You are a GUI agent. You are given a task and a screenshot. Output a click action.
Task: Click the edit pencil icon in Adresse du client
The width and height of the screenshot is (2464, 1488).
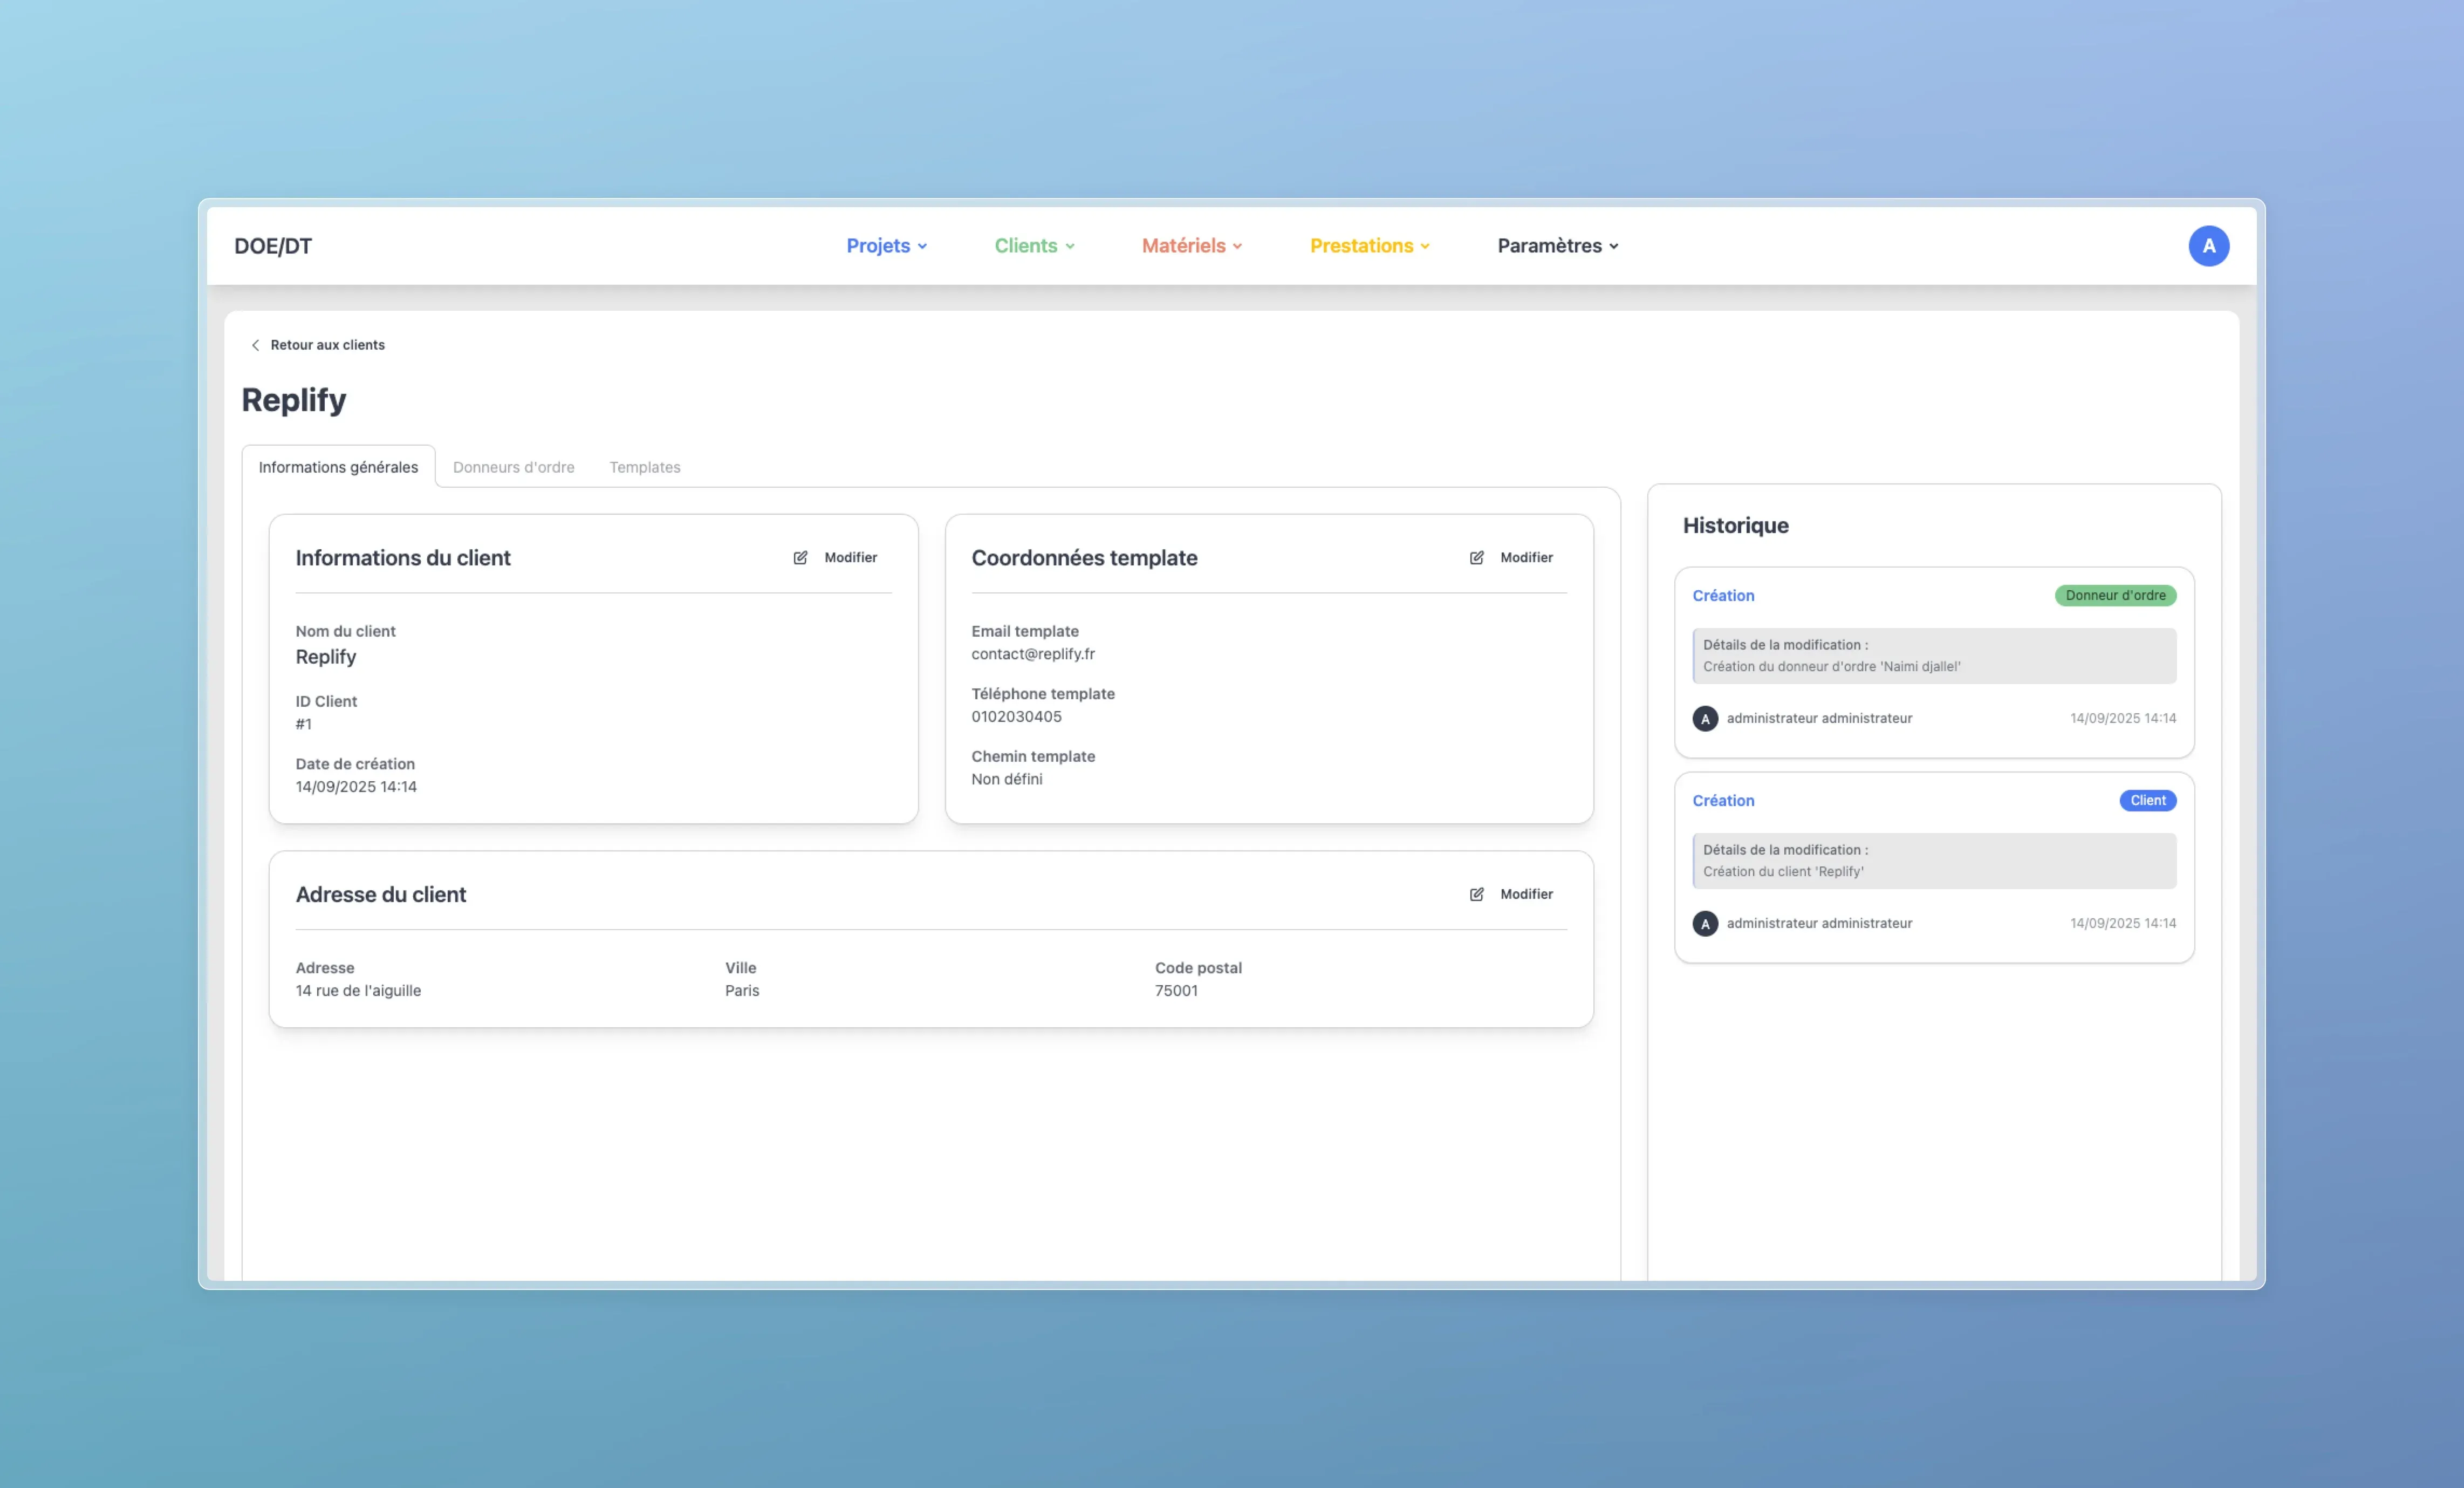(1476, 895)
